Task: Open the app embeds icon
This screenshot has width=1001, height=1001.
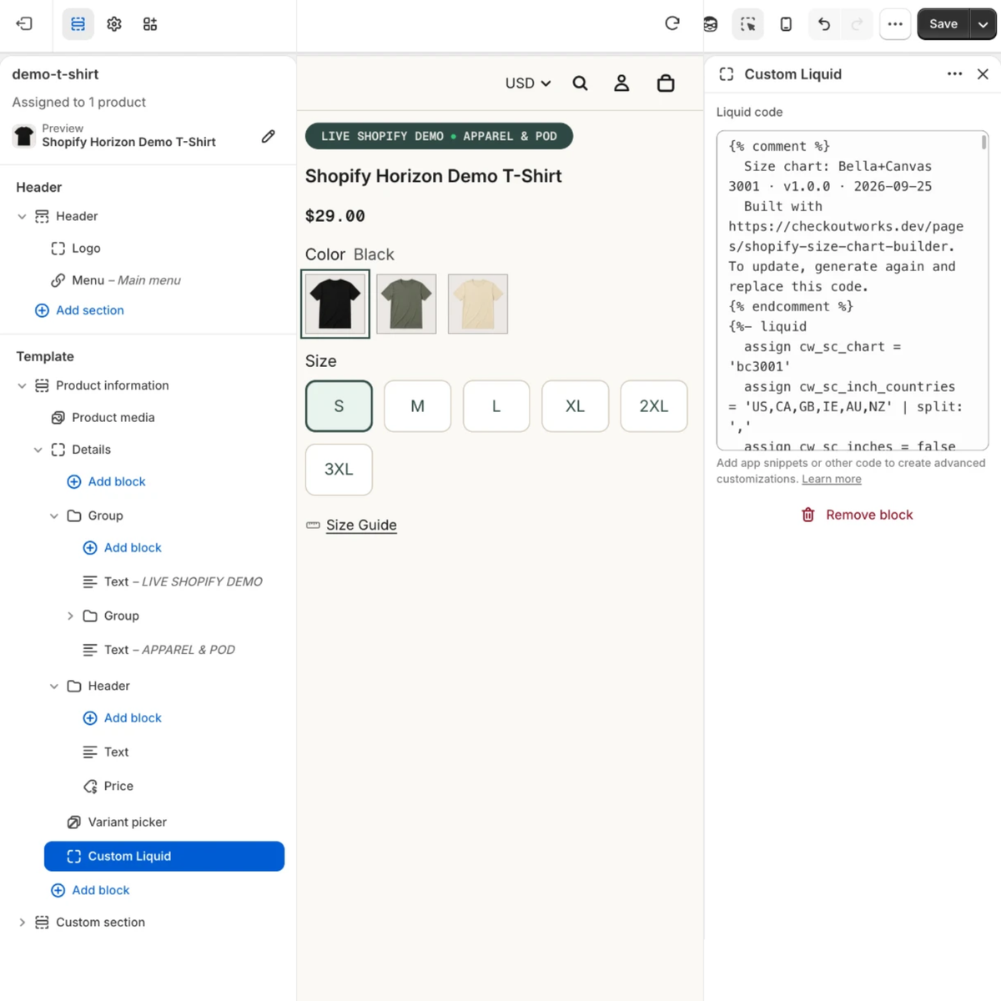Action: pos(150,24)
